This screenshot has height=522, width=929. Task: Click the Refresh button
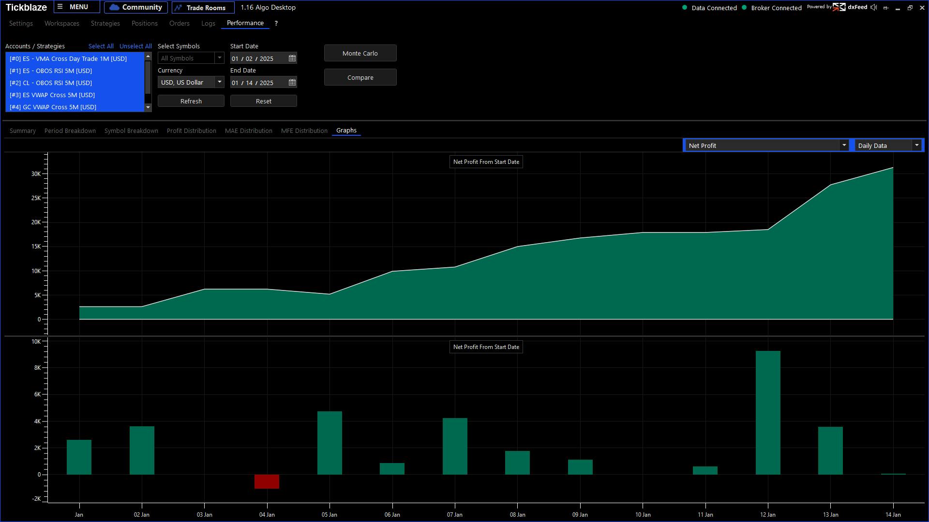pos(191,101)
